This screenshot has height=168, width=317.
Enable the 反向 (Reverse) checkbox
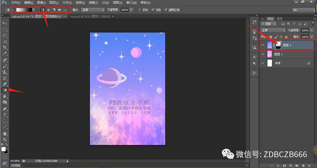(x=139, y=10)
